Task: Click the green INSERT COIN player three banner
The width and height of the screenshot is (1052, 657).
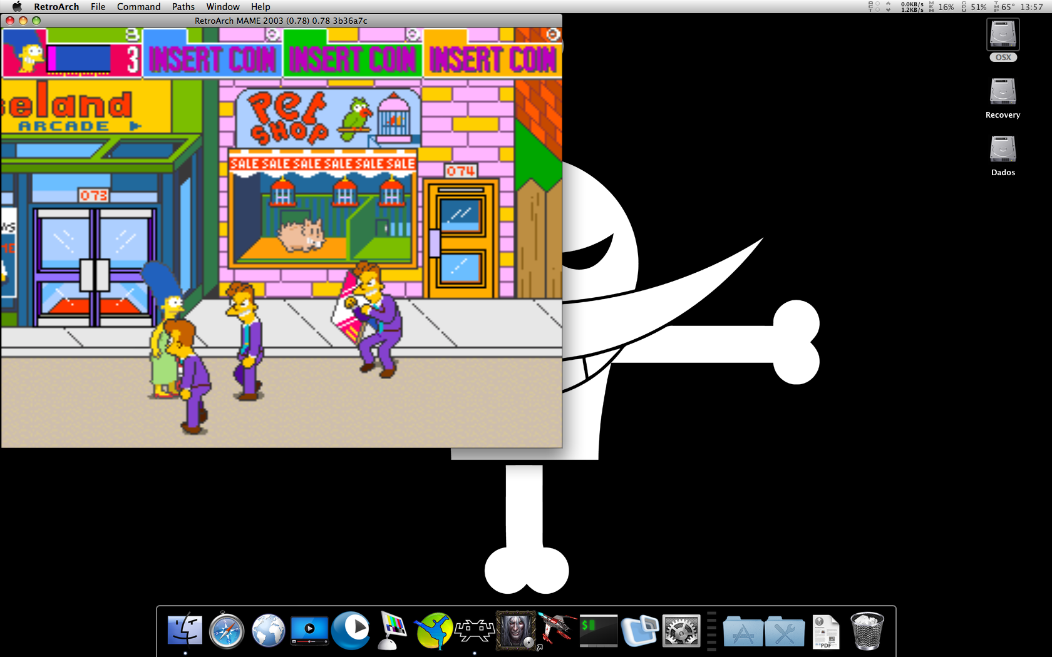Action: (x=352, y=60)
